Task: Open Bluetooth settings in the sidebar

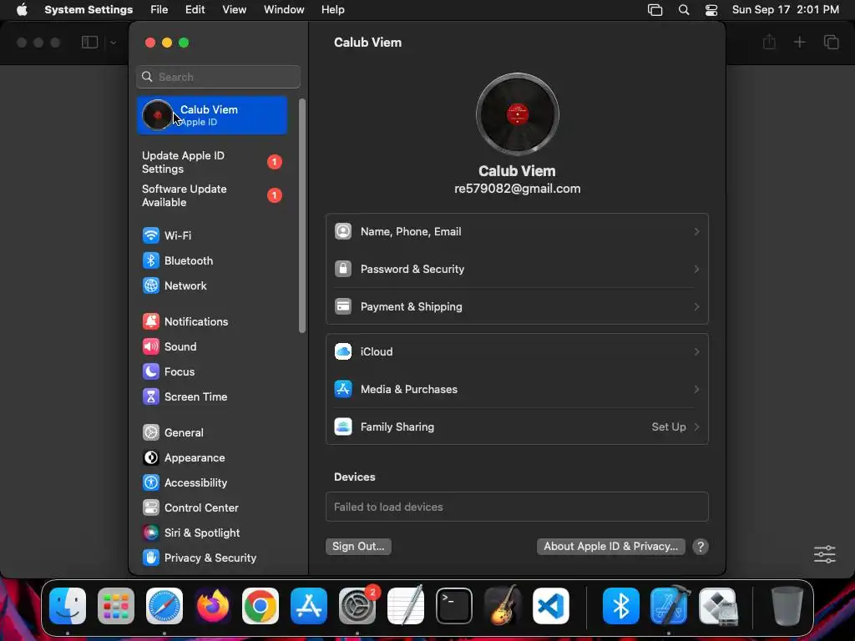Action: 211,260
